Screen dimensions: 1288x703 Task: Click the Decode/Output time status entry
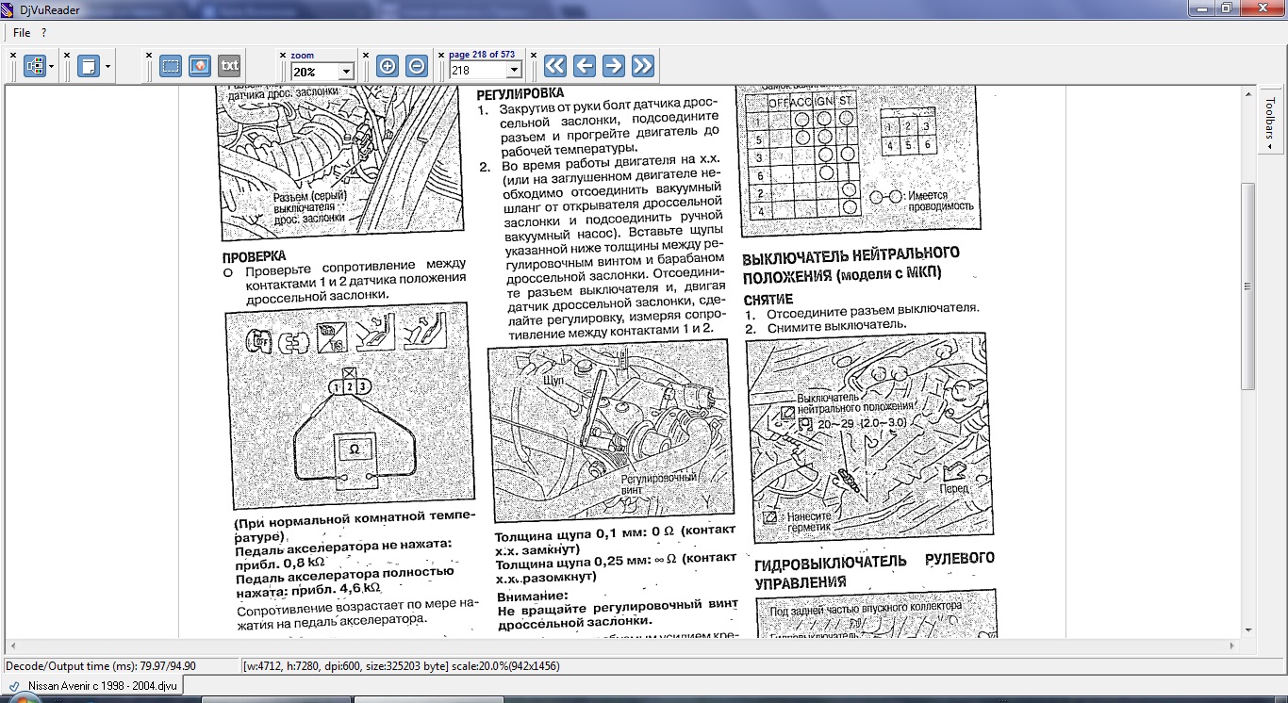(100, 665)
